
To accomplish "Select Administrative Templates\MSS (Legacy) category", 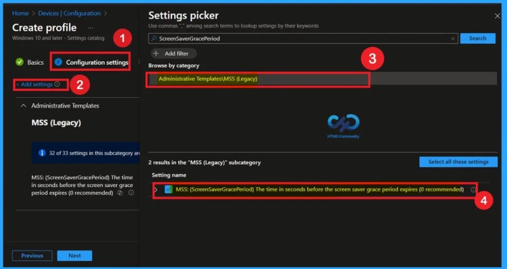I will pyautogui.click(x=323, y=79).
